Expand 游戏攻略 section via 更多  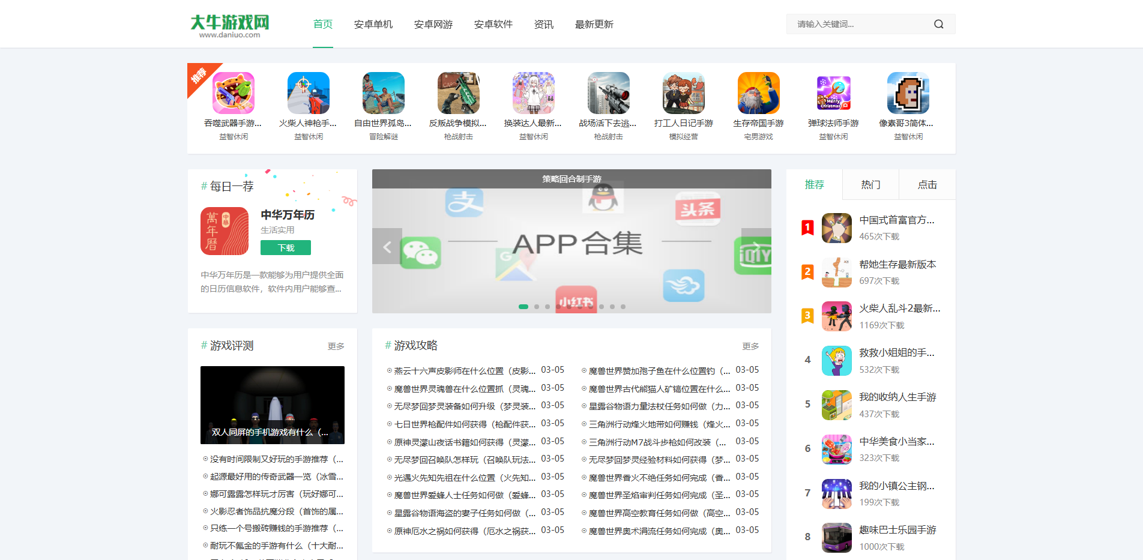point(750,346)
